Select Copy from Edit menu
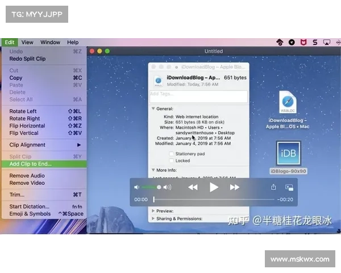This screenshot has height=273, width=341. 44,78
